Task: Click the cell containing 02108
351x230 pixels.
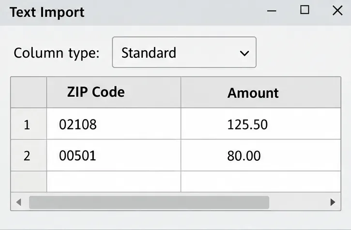Action: (114, 124)
